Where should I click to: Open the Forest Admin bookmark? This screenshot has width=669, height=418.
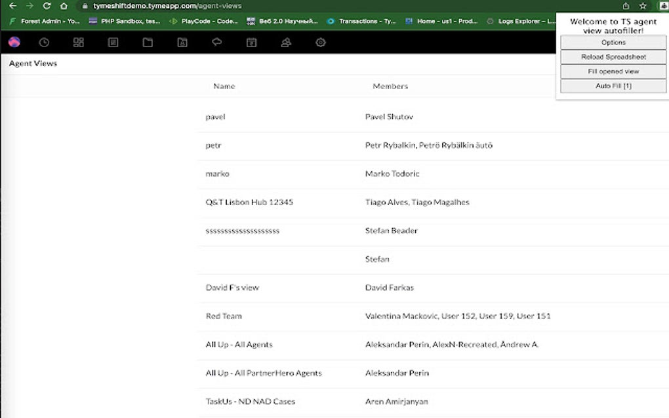pyautogui.click(x=39, y=20)
